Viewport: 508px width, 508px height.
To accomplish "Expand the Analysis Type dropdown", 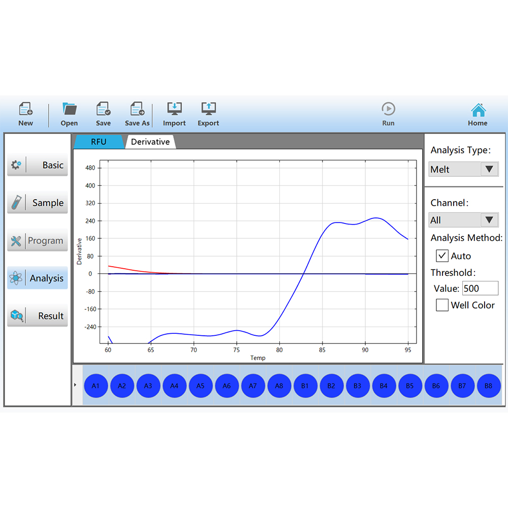I will (489, 169).
